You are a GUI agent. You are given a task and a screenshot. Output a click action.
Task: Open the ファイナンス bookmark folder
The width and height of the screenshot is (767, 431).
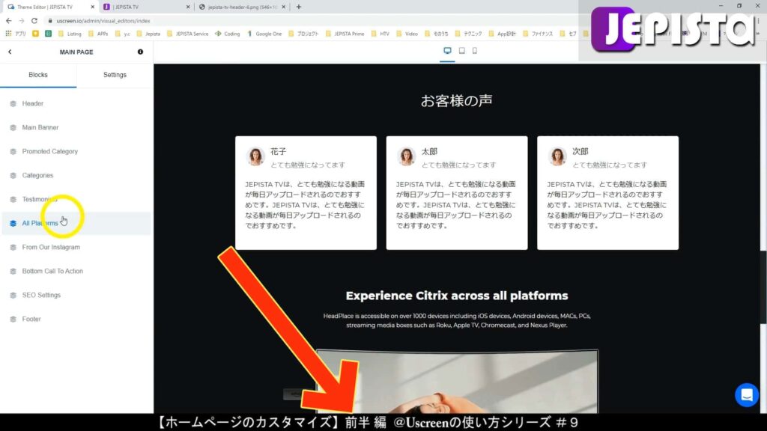pyautogui.click(x=538, y=34)
